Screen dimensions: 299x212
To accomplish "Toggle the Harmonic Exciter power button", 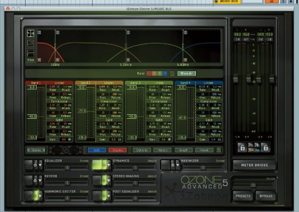I will click(35, 196).
